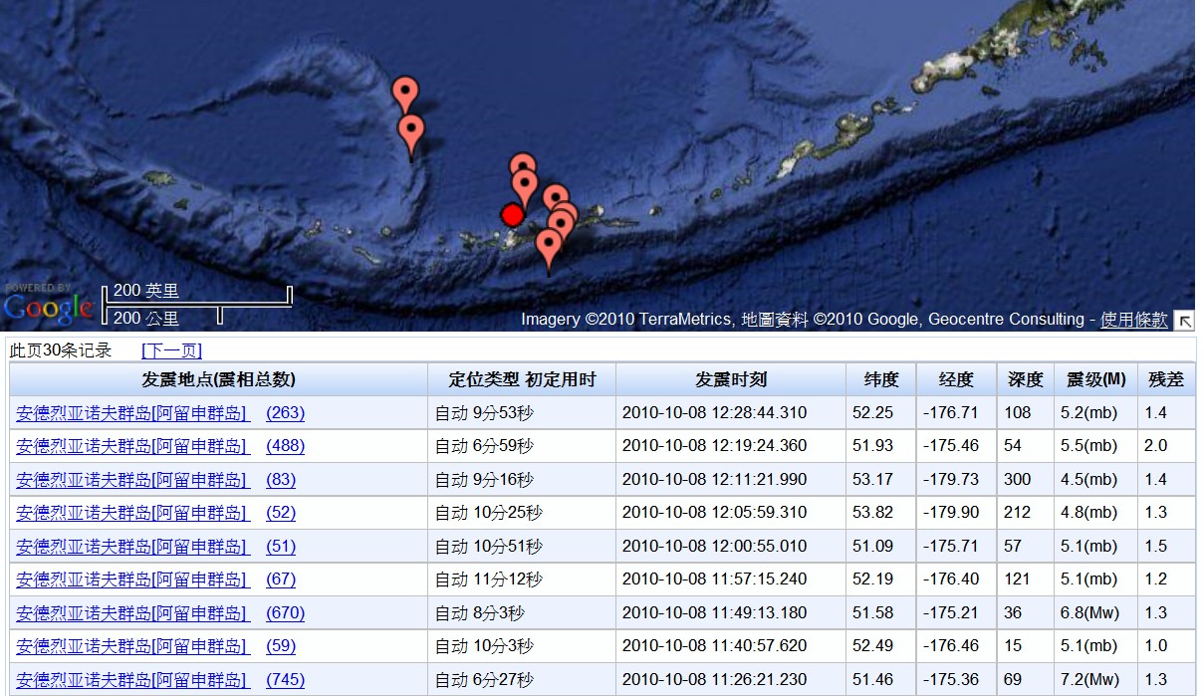This screenshot has height=696, width=1204.
Task: Click the 深度 column header
Action: (x=1025, y=379)
